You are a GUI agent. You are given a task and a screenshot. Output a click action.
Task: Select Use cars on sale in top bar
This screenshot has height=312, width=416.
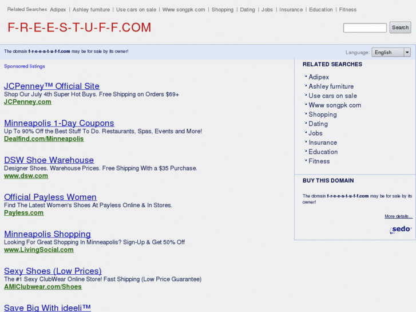(136, 10)
